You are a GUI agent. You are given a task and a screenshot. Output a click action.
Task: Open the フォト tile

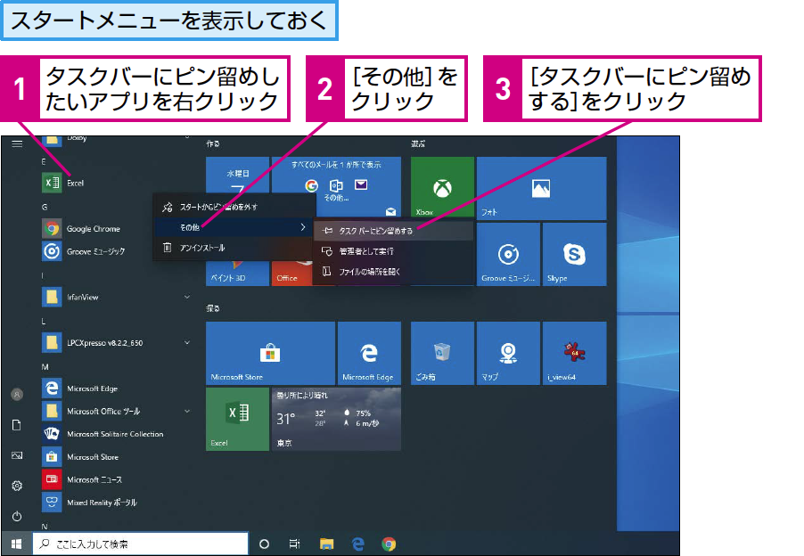(x=541, y=188)
